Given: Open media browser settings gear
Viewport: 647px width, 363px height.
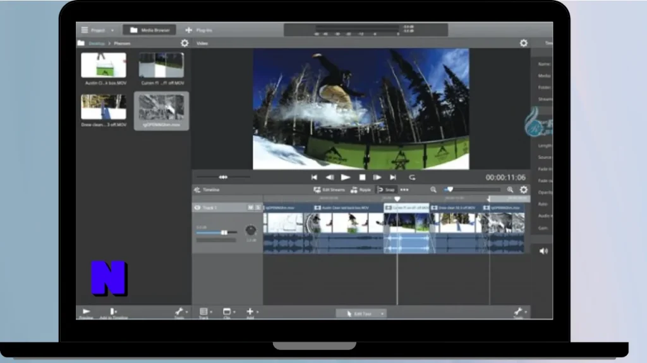Looking at the screenshot, I should 184,43.
